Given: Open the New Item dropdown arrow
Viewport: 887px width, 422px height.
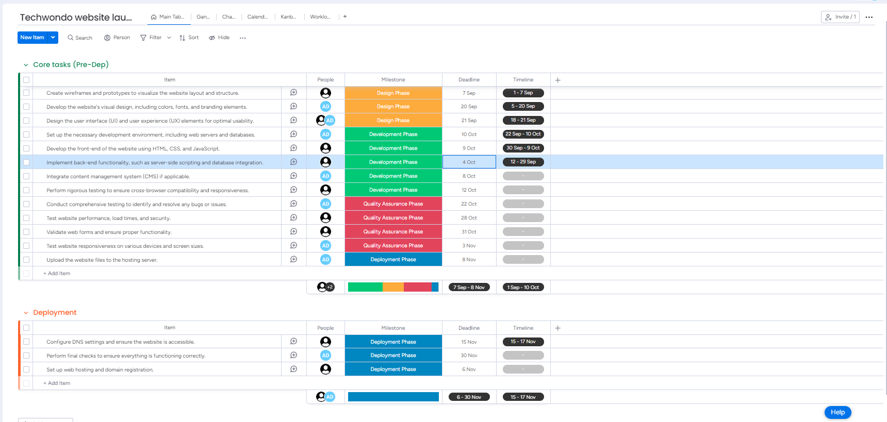Looking at the screenshot, I should pyautogui.click(x=53, y=38).
